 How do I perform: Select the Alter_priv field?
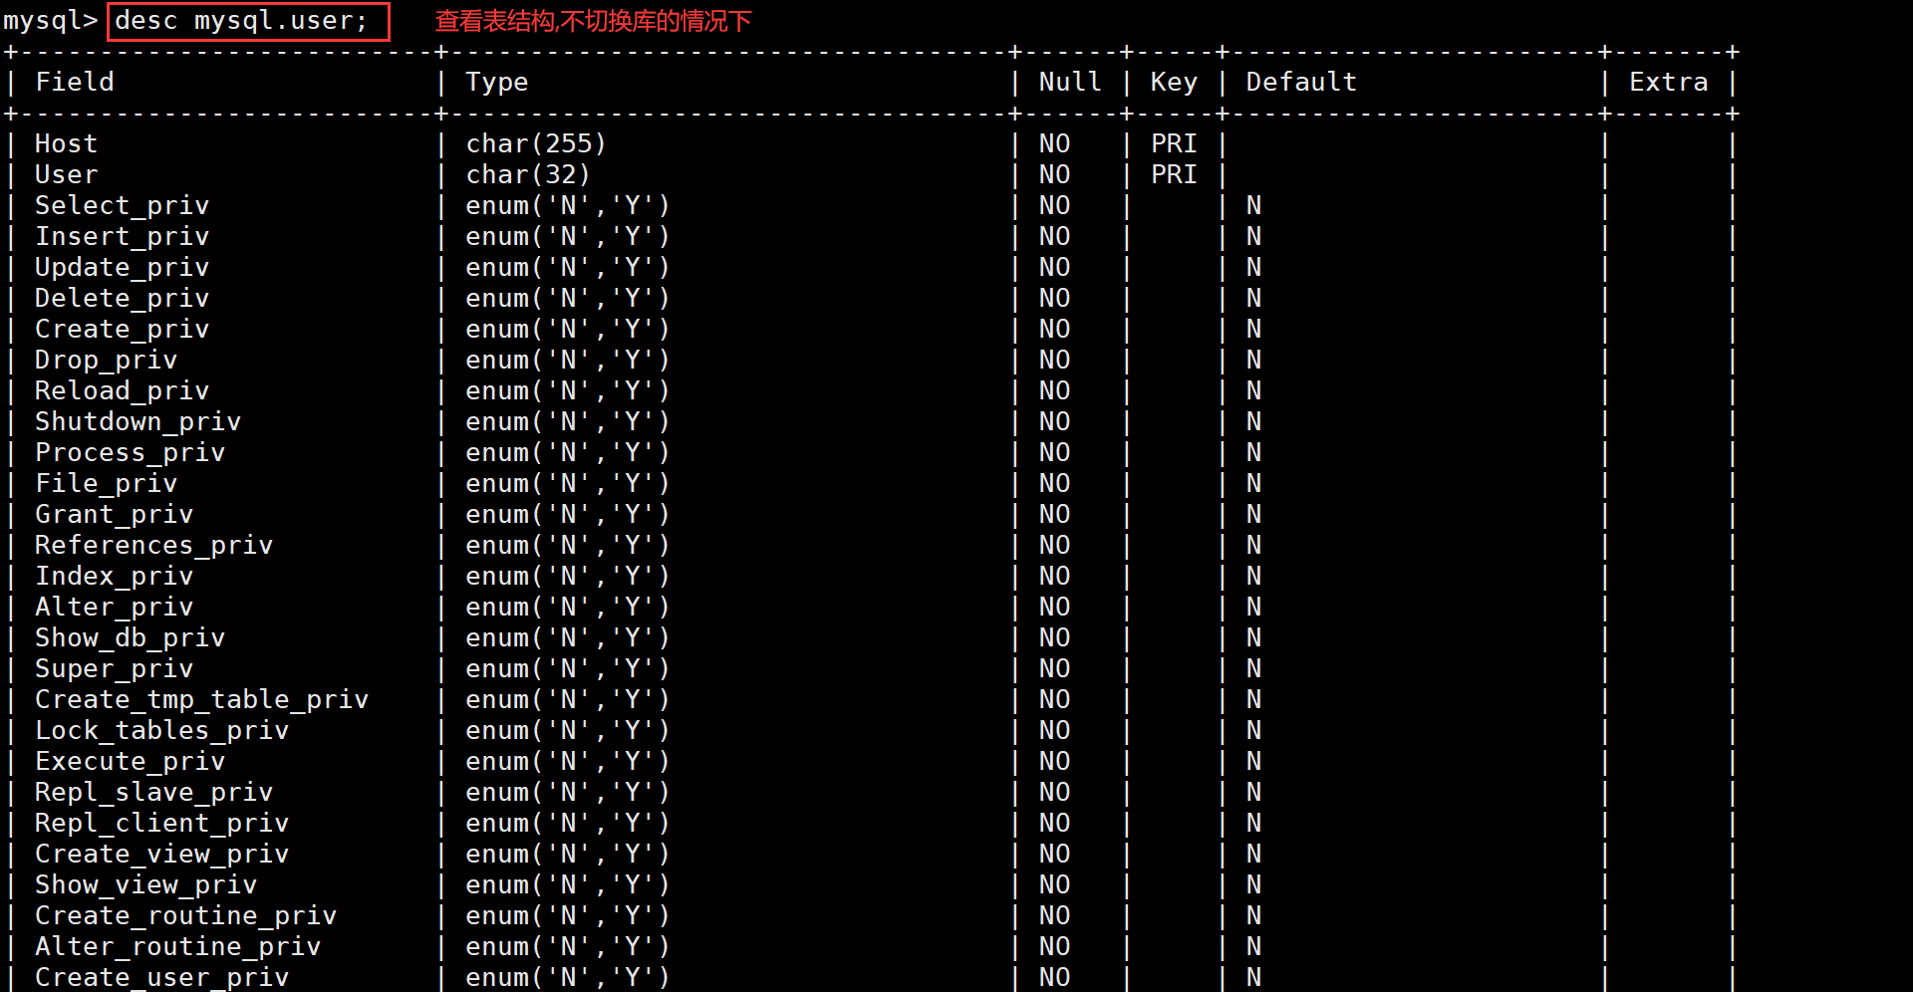[x=115, y=607]
